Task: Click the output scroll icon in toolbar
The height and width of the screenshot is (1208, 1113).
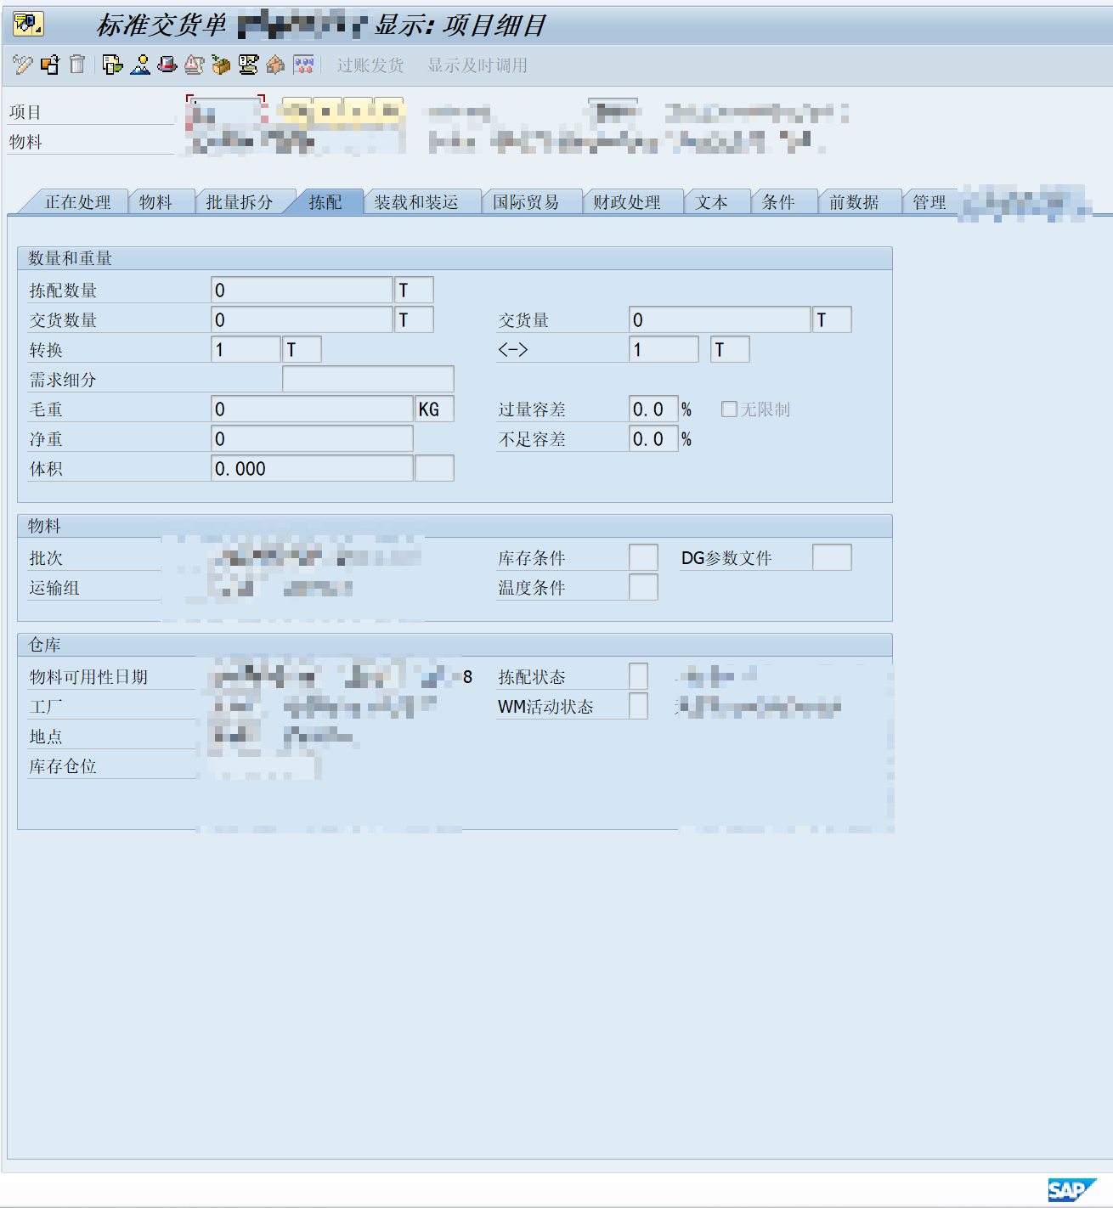Action: point(248,65)
